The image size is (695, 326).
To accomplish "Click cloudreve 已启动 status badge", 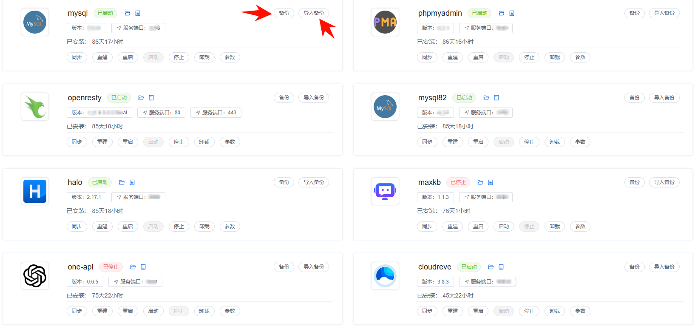I will pyautogui.click(x=469, y=267).
